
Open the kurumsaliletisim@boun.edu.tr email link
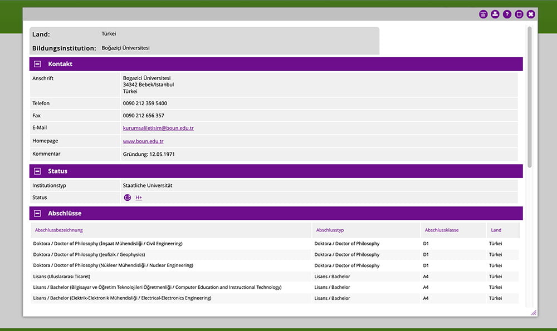(x=158, y=128)
